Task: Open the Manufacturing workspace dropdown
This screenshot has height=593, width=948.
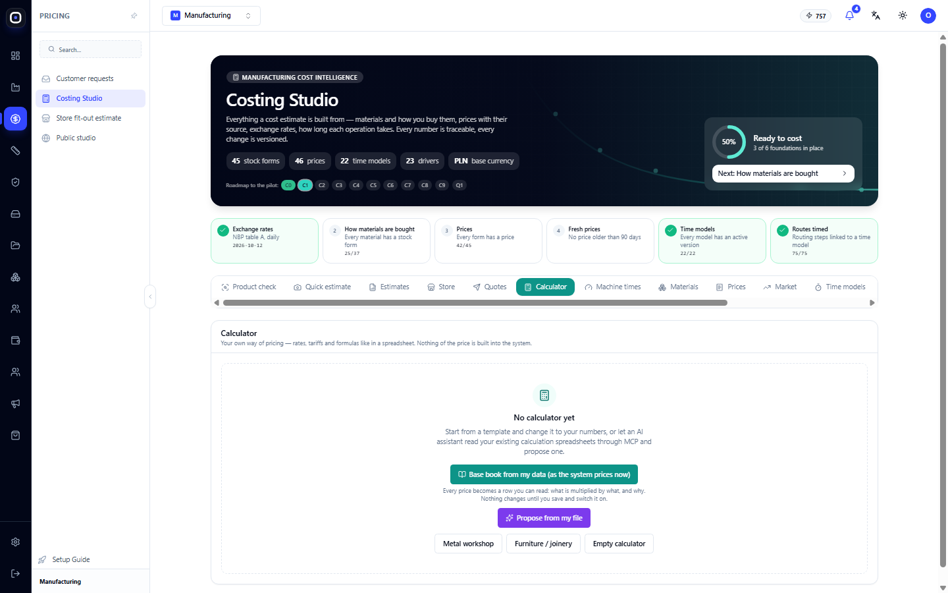Action: [211, 16]
